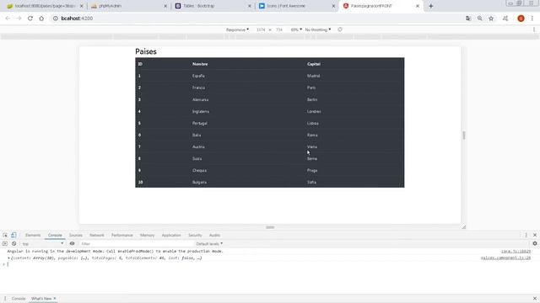
Task: Open the Sources DevTools tab
Action: (75, 235)
